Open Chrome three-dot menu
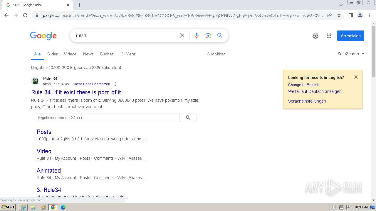 [370, 15]
